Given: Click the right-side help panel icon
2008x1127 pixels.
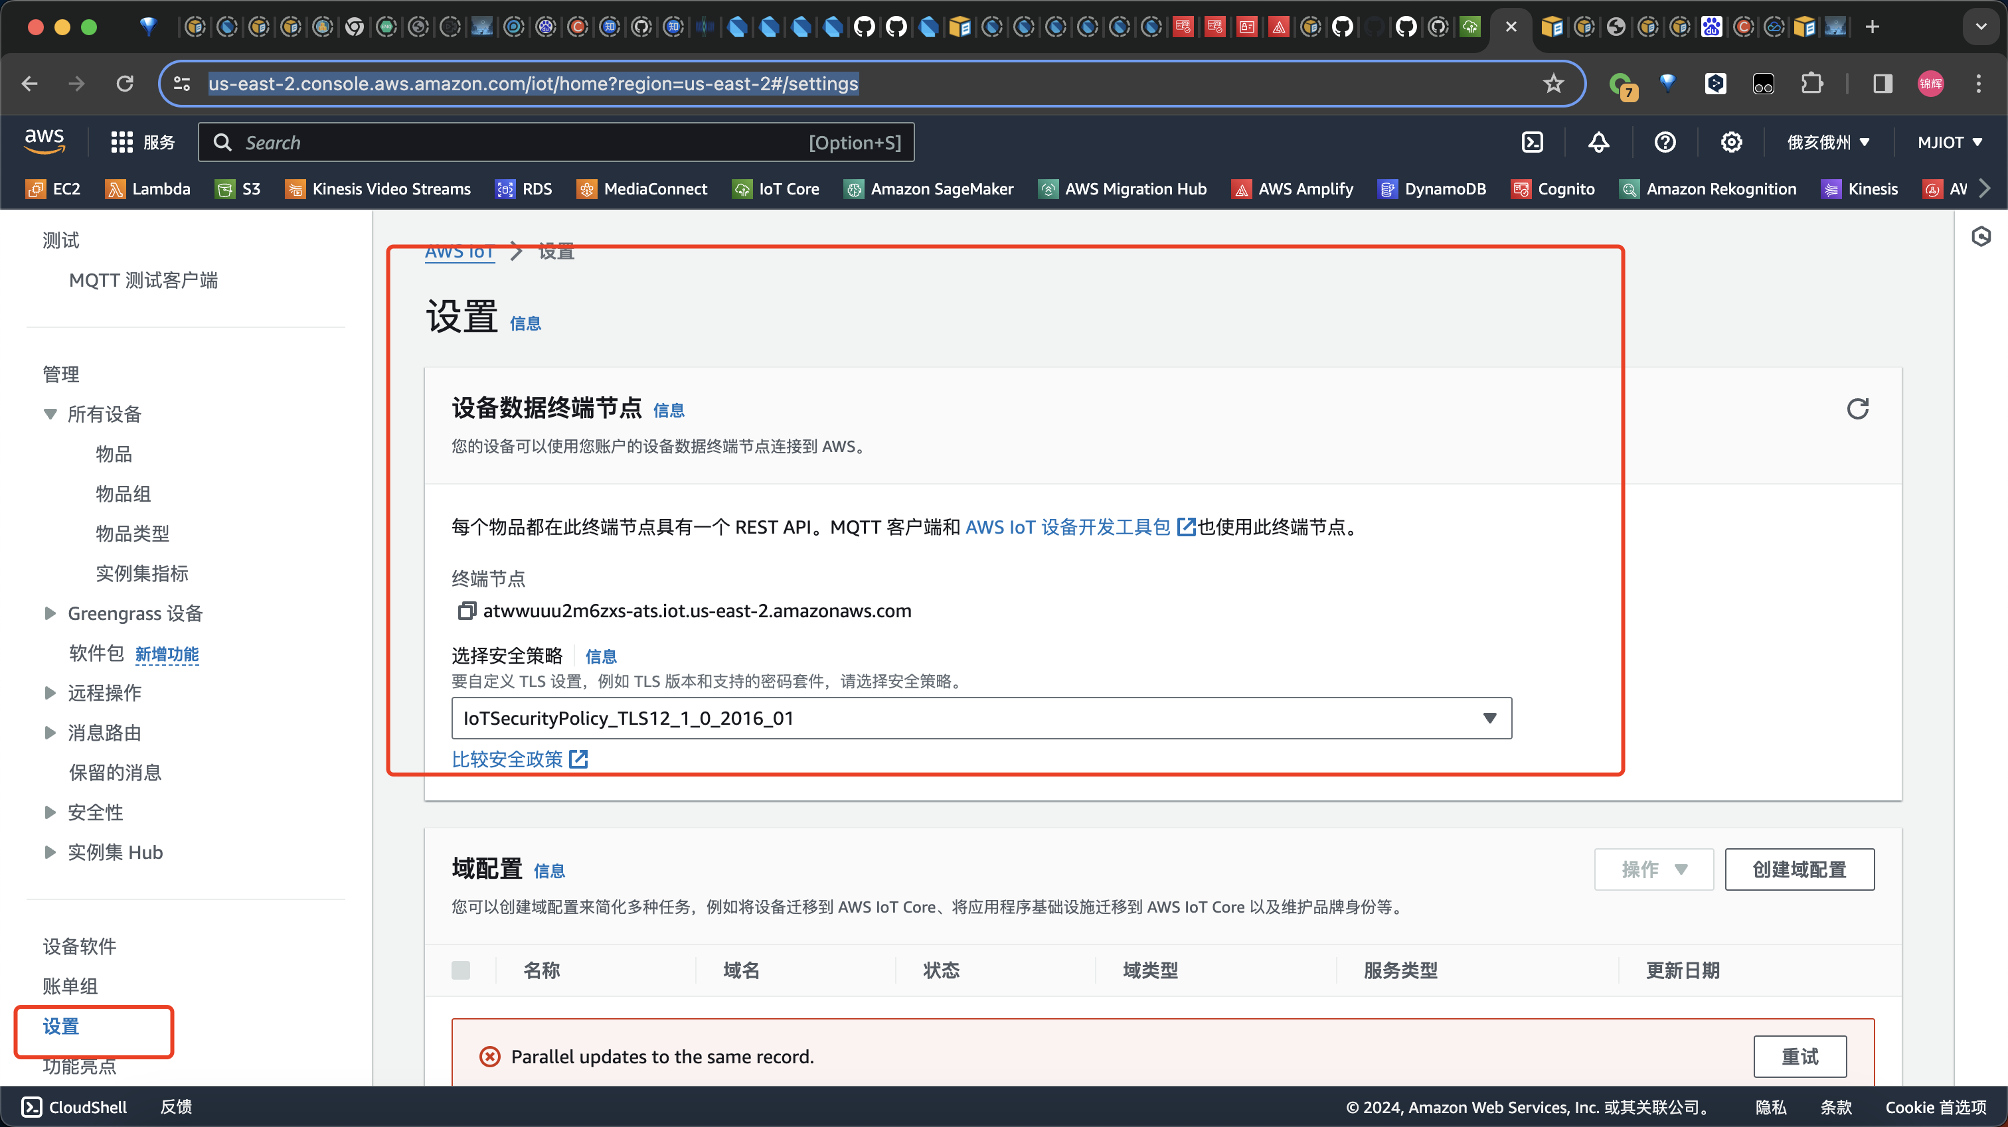Looking at the screenshot, I should (x=1981, y=236).
